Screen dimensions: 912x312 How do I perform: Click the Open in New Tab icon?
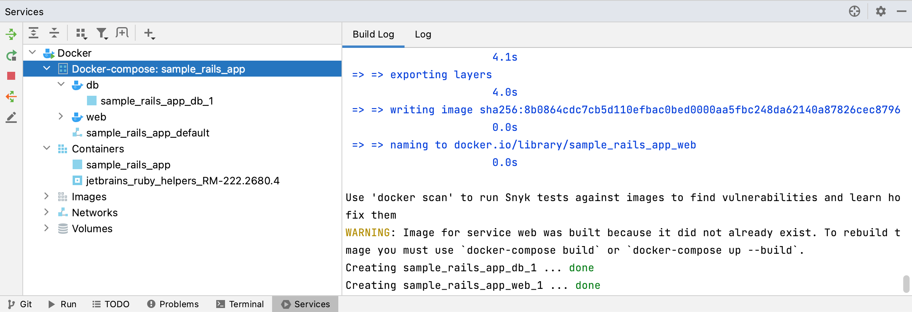click(122, 33)
